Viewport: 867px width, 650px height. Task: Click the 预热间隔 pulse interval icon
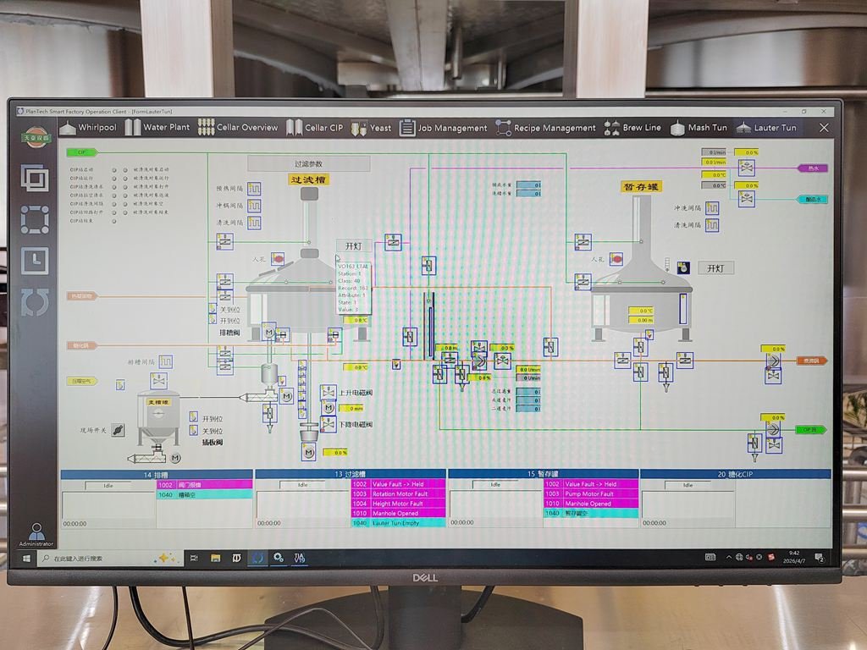(254, 189)
